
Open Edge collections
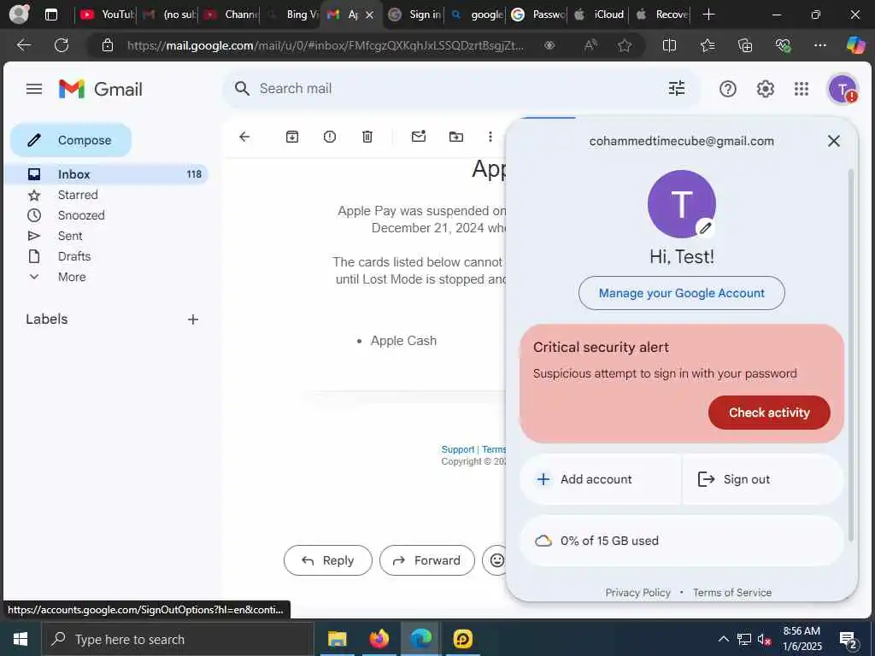coord(745,45)
